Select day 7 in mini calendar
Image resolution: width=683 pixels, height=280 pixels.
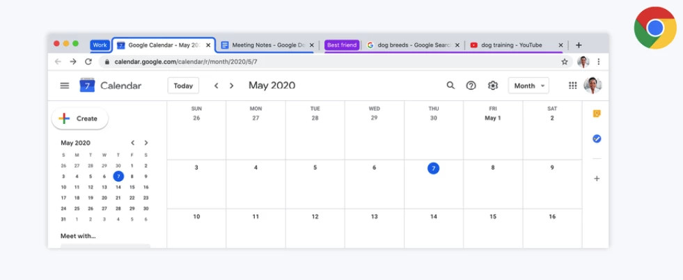(x=118, y=176)
